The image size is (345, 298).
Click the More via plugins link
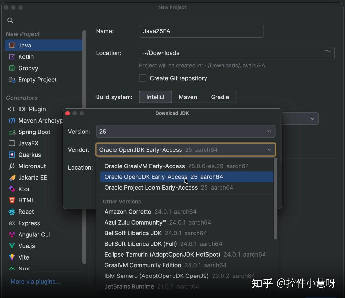coord(35,281)
